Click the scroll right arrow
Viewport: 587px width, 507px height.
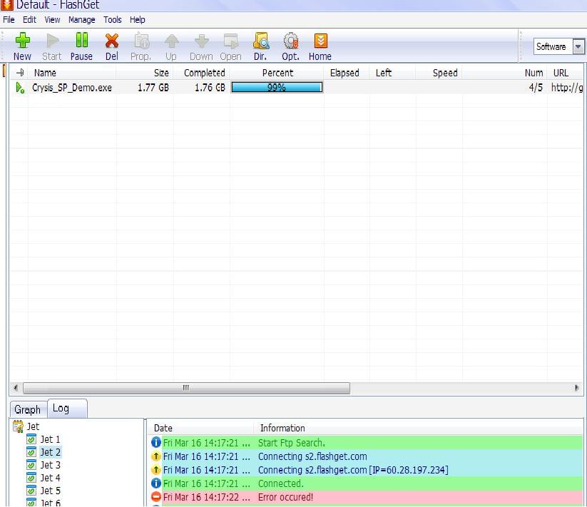[x=577, y=388]
